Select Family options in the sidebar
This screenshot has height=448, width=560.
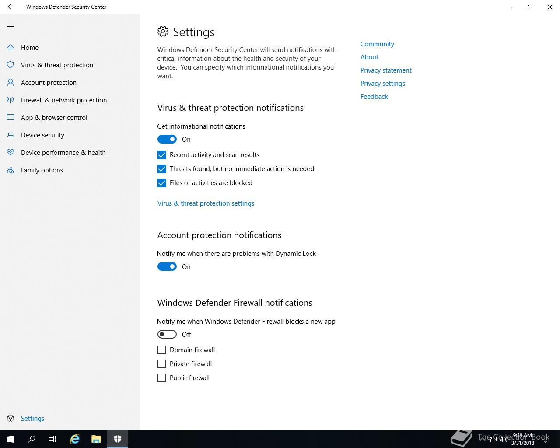(x=42, y=170)
